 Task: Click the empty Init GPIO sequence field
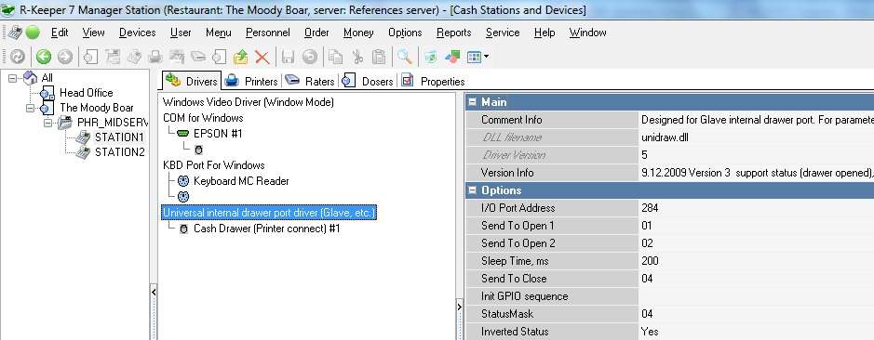756,296
